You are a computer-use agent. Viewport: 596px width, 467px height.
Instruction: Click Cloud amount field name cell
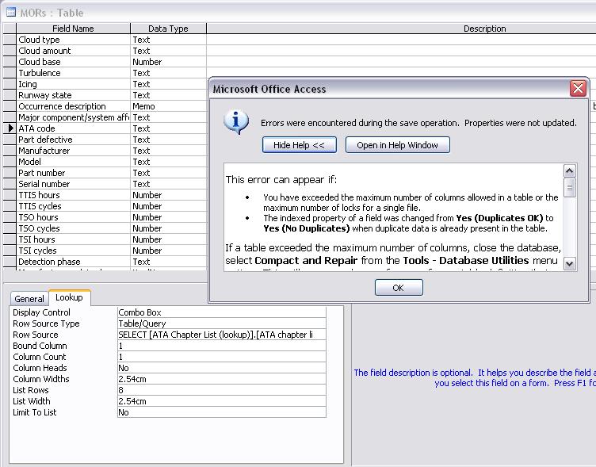coord(74,51)
